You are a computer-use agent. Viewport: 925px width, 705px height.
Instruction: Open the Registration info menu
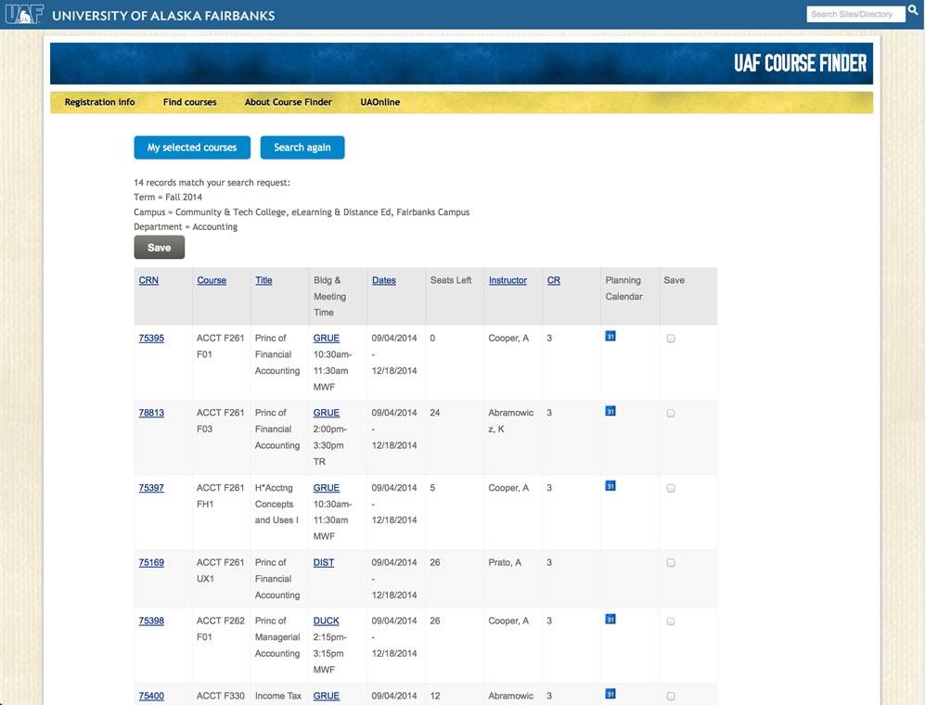99,102
